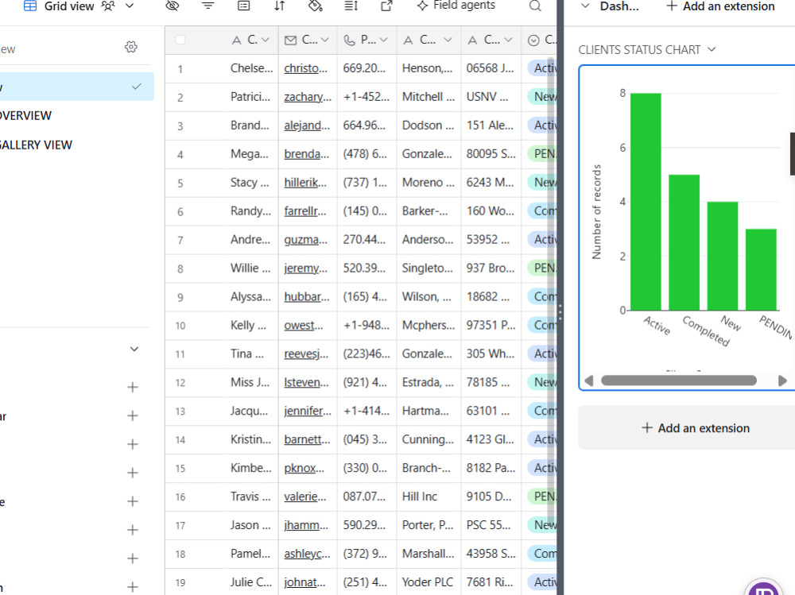Click the sixth plus icon in sidebar
This screenshot has width=795, height=595.
click(x=132, y=530)
